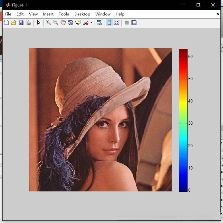Click the colorbar tick label 40

click(190, 101)
